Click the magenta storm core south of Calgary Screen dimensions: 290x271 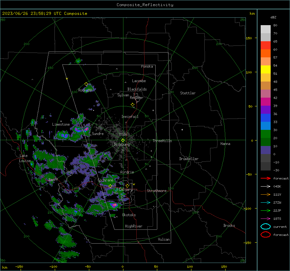[114, 205]
